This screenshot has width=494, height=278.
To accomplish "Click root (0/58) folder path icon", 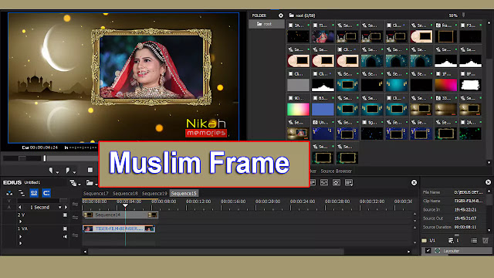I will (x=292, y=15).
